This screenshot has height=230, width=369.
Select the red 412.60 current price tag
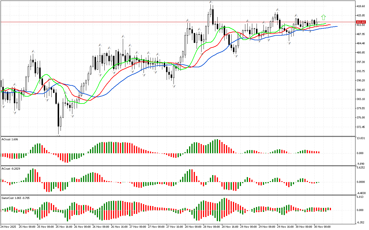pyautogui.click(x=360, y=22)
